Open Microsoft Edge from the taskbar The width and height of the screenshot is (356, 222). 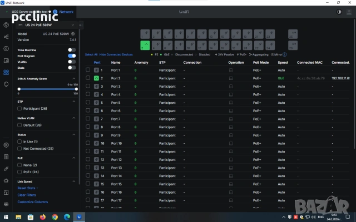(67, 217)
